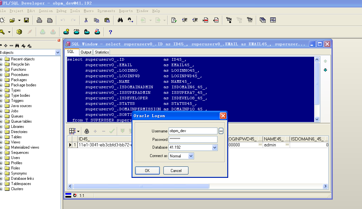Expand the Tables folder in object browser
This screenshot has height=209, width=362.
tap(1, 137)
